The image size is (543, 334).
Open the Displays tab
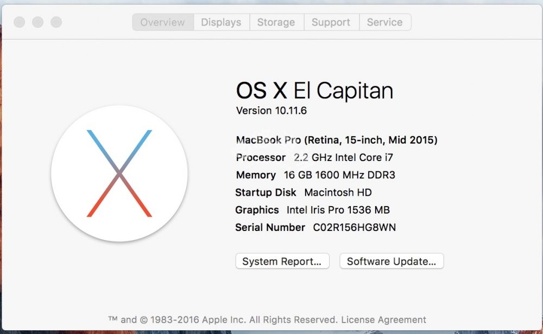coord(221,22)
